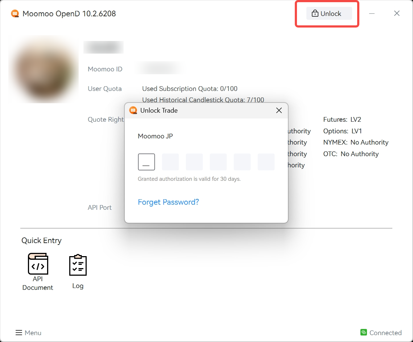Click 'NYMEX: No Authority' text
Screen dimensions: 413x342
(x=356, y=142)
